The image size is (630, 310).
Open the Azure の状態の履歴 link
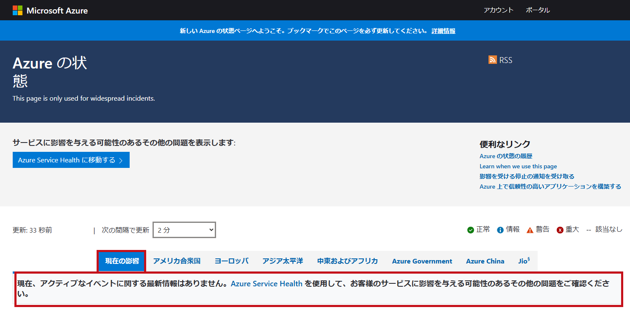pyautogui.click(x=506, y=156)
